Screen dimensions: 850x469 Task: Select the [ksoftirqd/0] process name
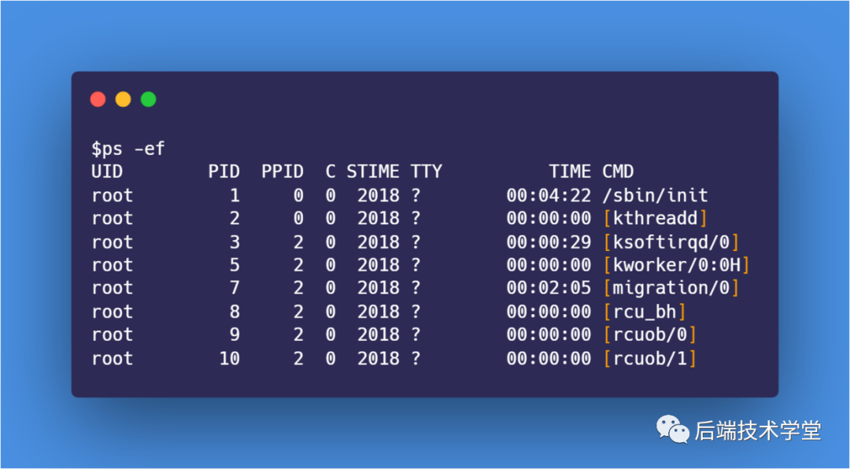tap(671, 242)
